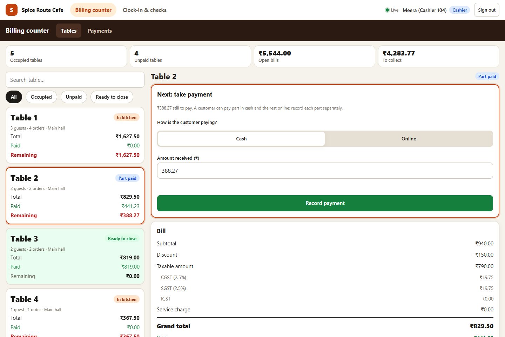Screen dimensions: 505x337
Task: Select the All filter chip
Action: coord(14,97)
